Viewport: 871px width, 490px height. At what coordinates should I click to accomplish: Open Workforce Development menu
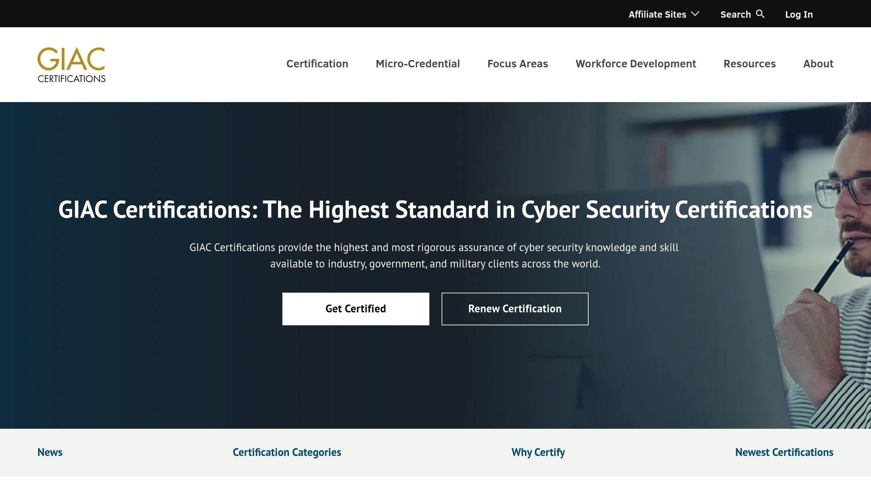pyautogui.click(x=636, y=64)
